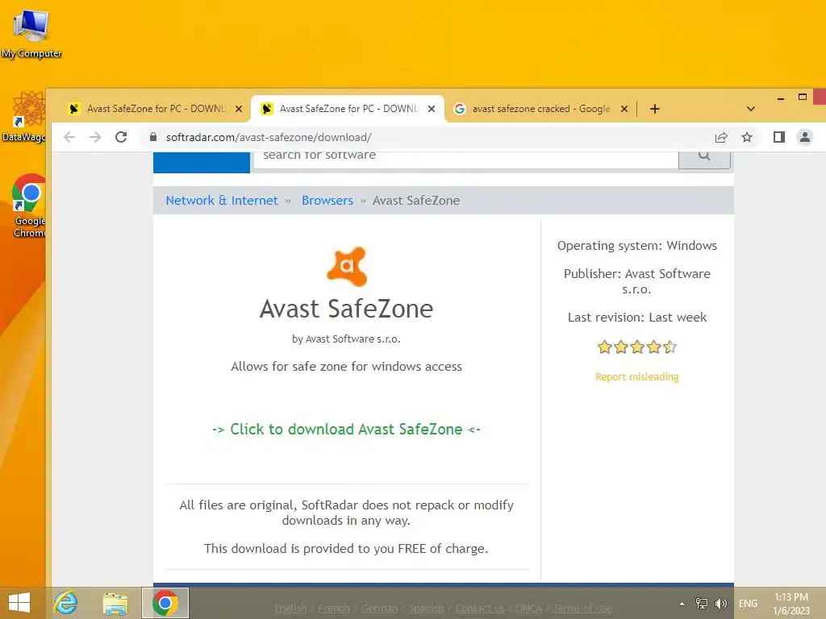
Task: Click ENG input language indicator
Action: click(748, 603)
